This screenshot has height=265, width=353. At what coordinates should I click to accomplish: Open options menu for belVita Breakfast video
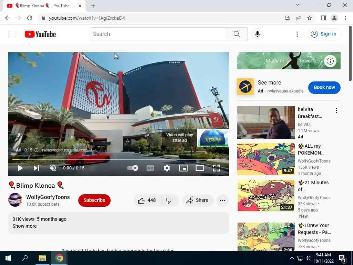click(336, 110)
